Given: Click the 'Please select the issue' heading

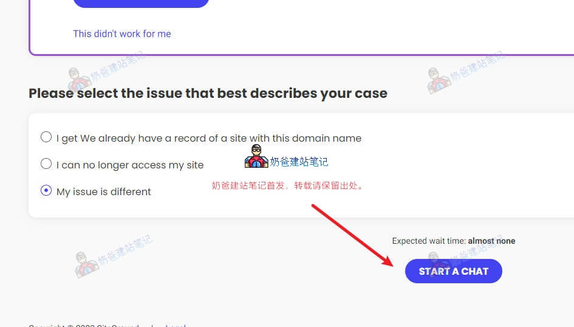Looking at the screenshot, I should coord(208,94).
